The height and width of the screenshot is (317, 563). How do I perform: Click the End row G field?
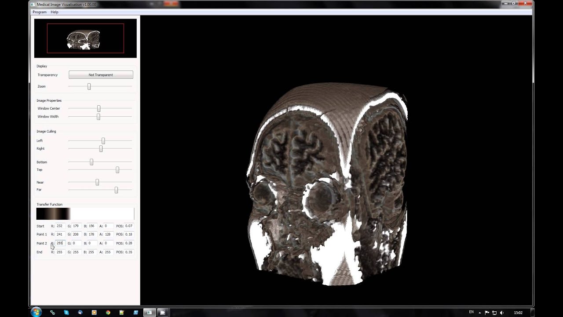pos(77,252)
